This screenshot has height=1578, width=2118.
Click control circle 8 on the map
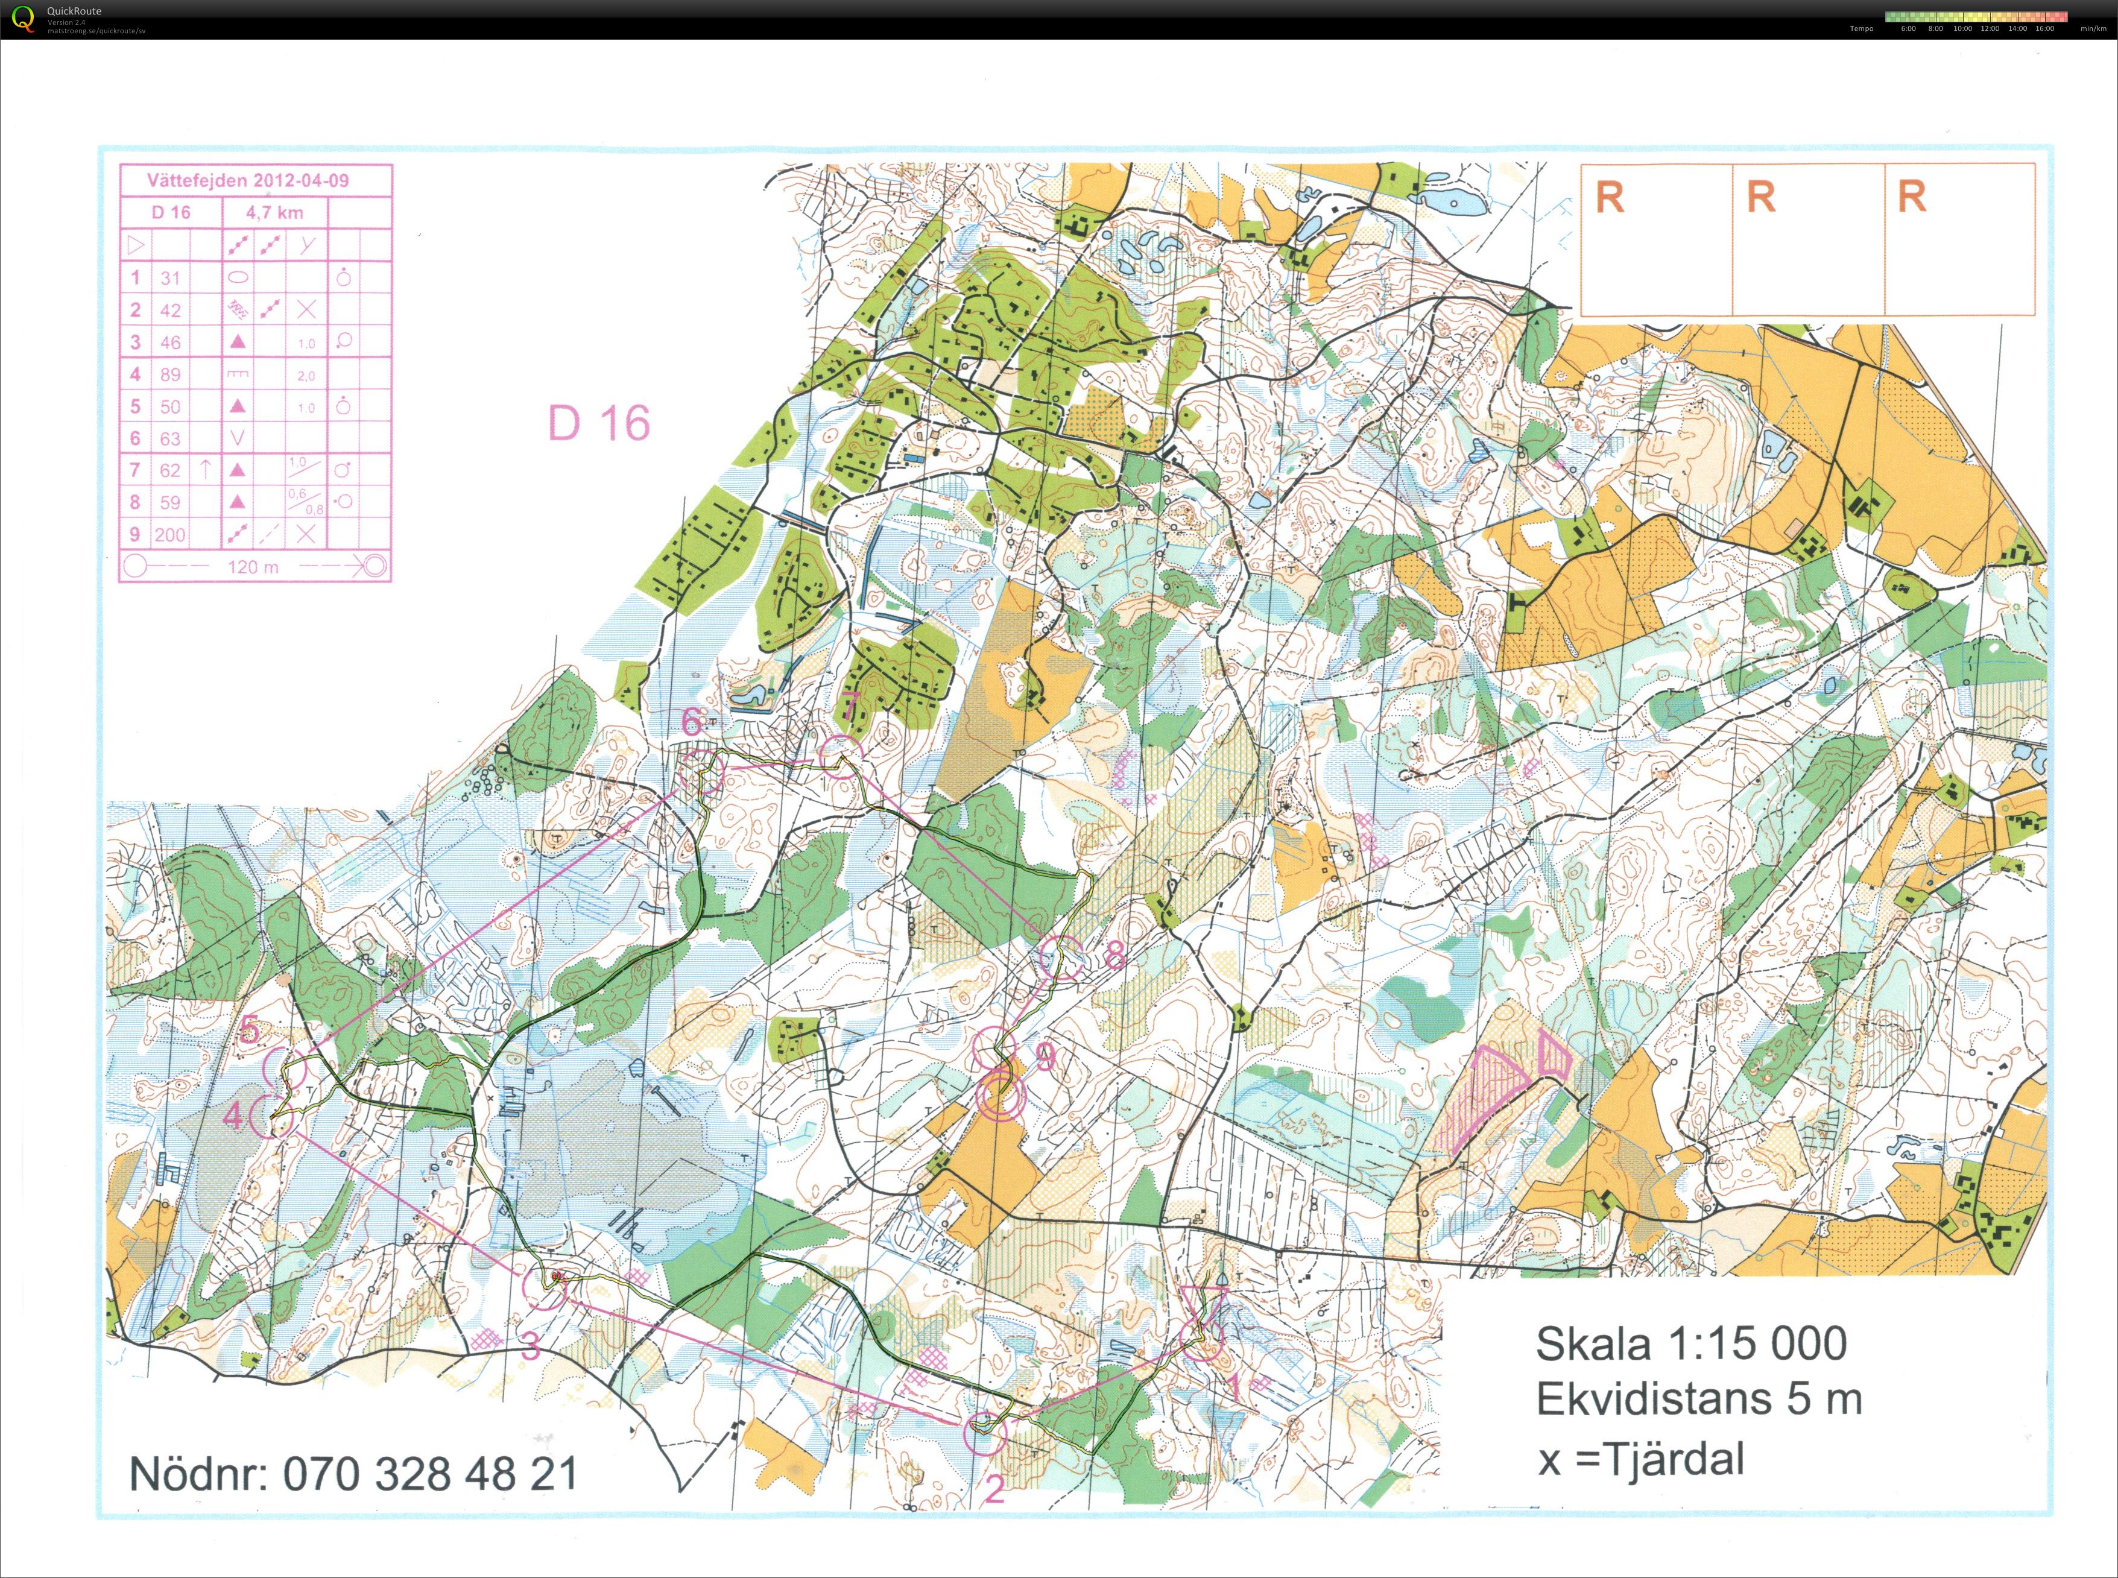click(1061, 958)
